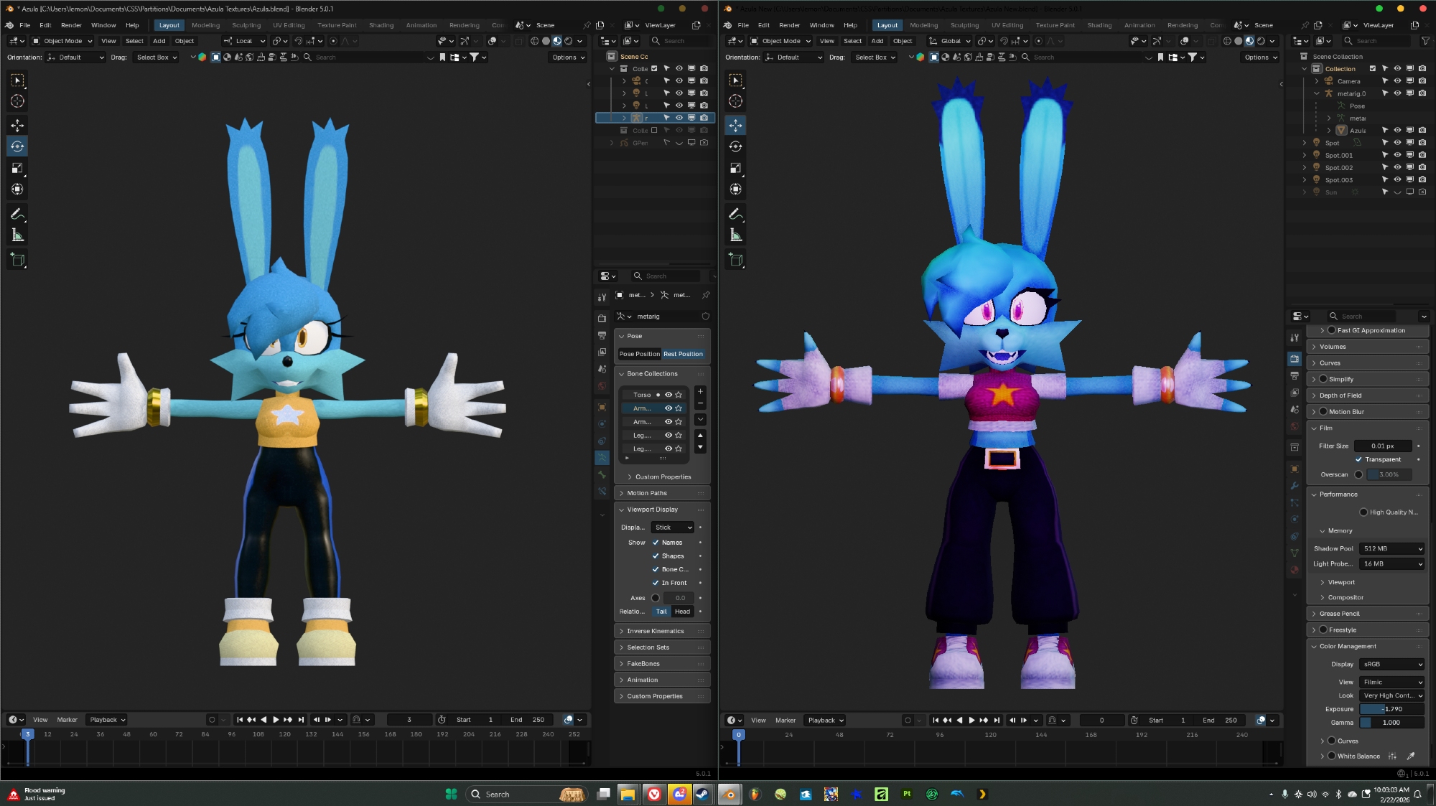Select the Add Cube tool in left viewport
1436x806 pixels.
click(17, 260)
